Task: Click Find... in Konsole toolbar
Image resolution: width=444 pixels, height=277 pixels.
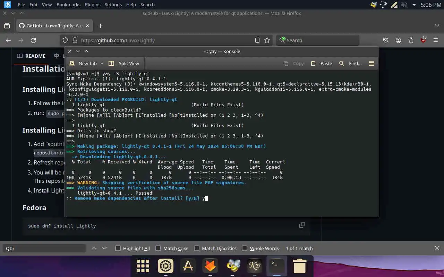Action: 350,63
